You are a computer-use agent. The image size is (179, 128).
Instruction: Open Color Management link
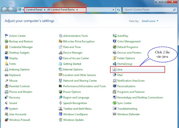129,41
